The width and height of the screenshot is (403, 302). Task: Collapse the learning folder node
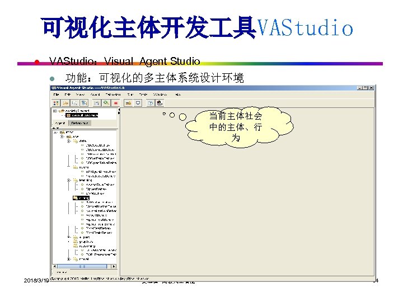tap(69, 180)
